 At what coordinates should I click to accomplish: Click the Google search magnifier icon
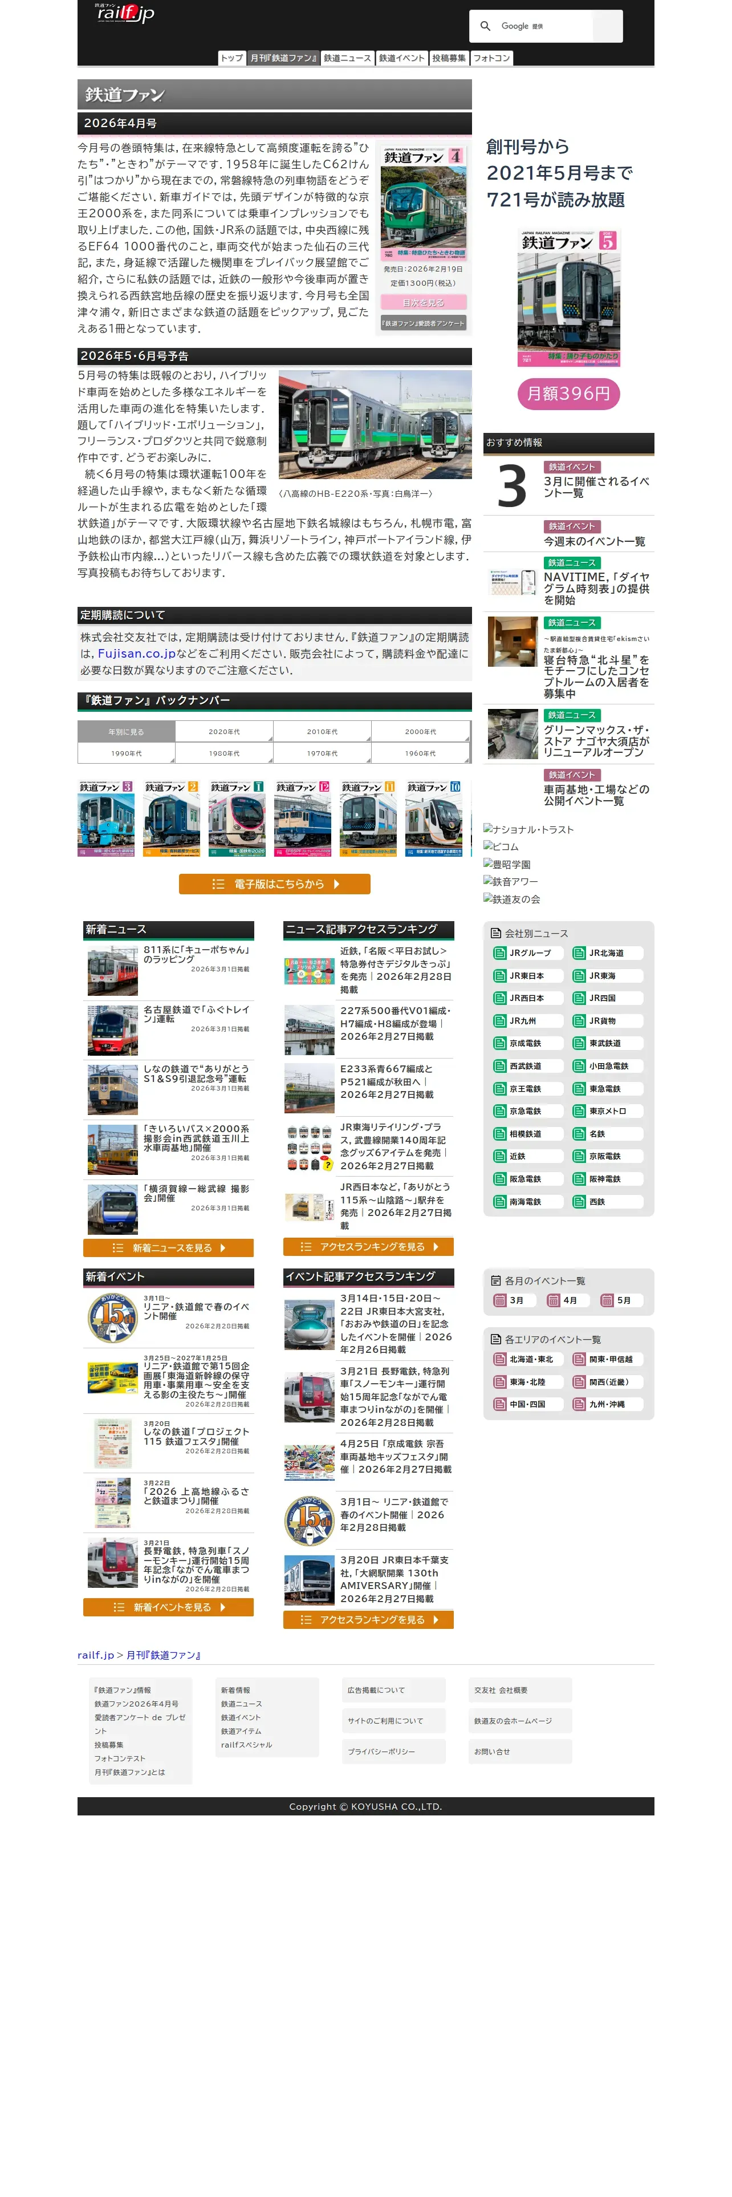pos(486,26)
